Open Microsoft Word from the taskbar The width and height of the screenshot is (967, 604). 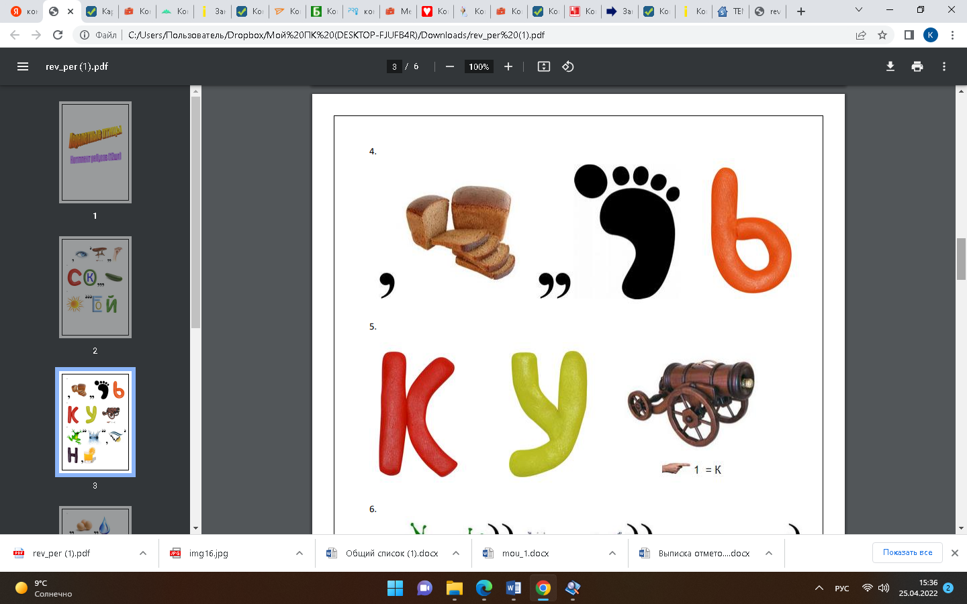[513, 589]
